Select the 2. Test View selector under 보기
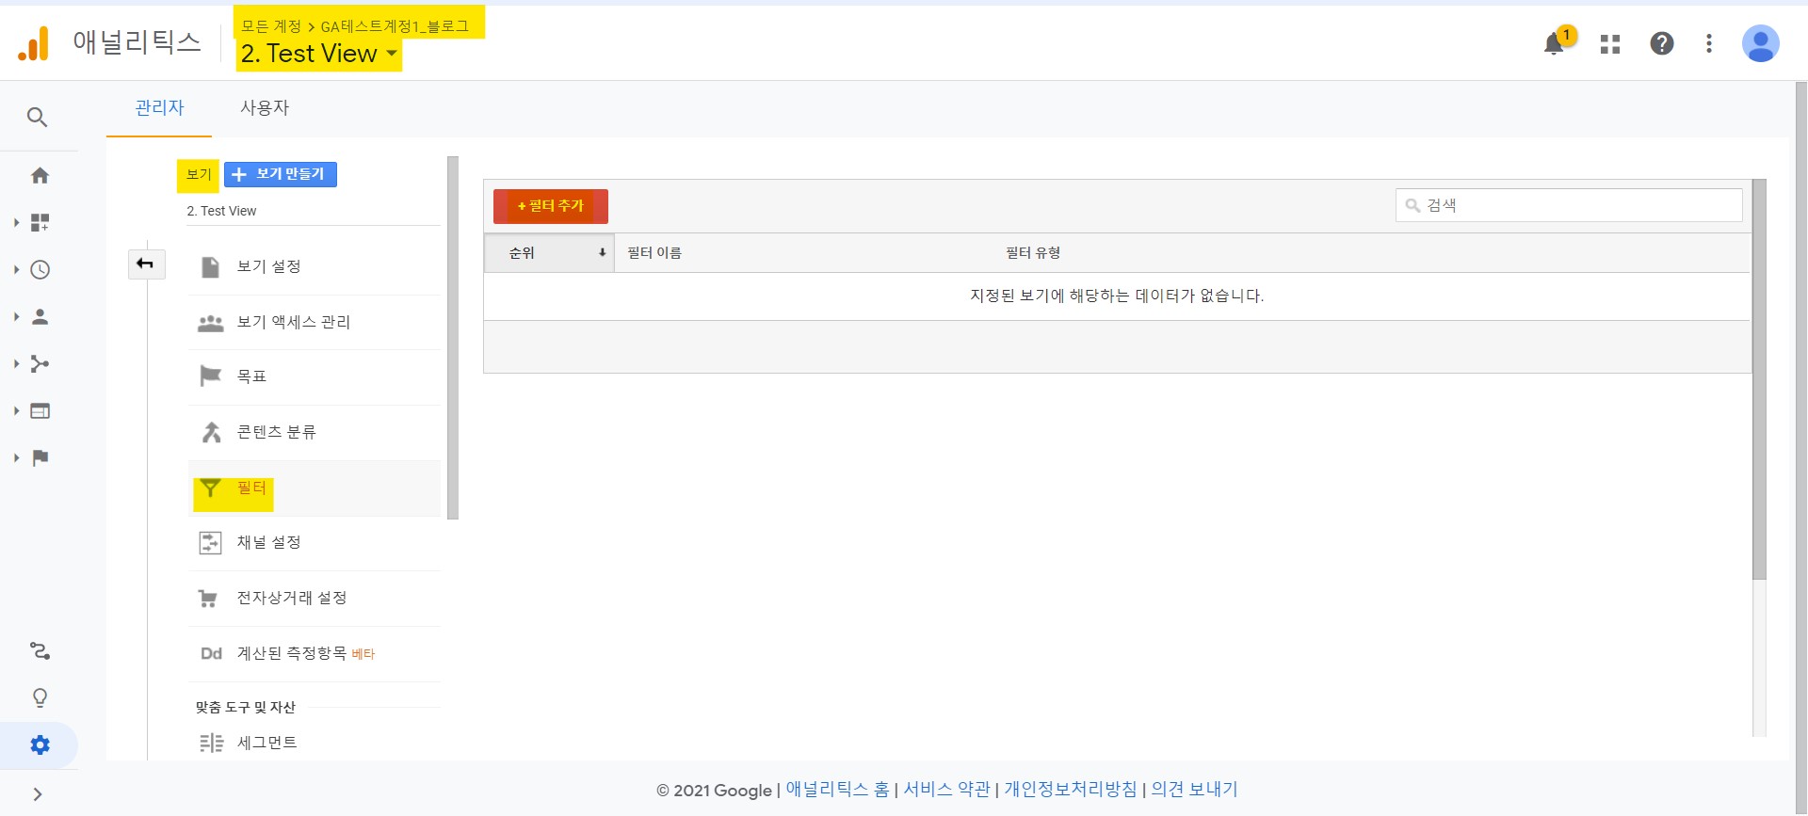1808x816 pixels. pos(314,211)
